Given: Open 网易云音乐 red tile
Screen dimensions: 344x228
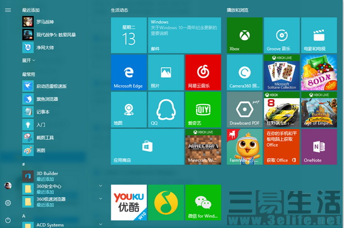Looking at the screenshot, I should click(203, 72).
